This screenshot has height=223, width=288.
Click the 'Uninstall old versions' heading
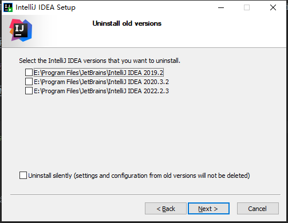click(x=127, y=23)
